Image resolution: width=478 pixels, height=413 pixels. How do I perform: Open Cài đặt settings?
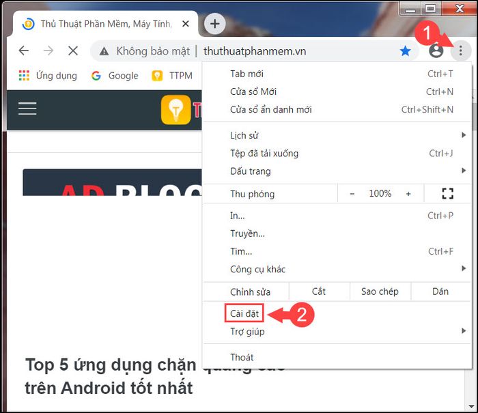[x=244, y=313]
